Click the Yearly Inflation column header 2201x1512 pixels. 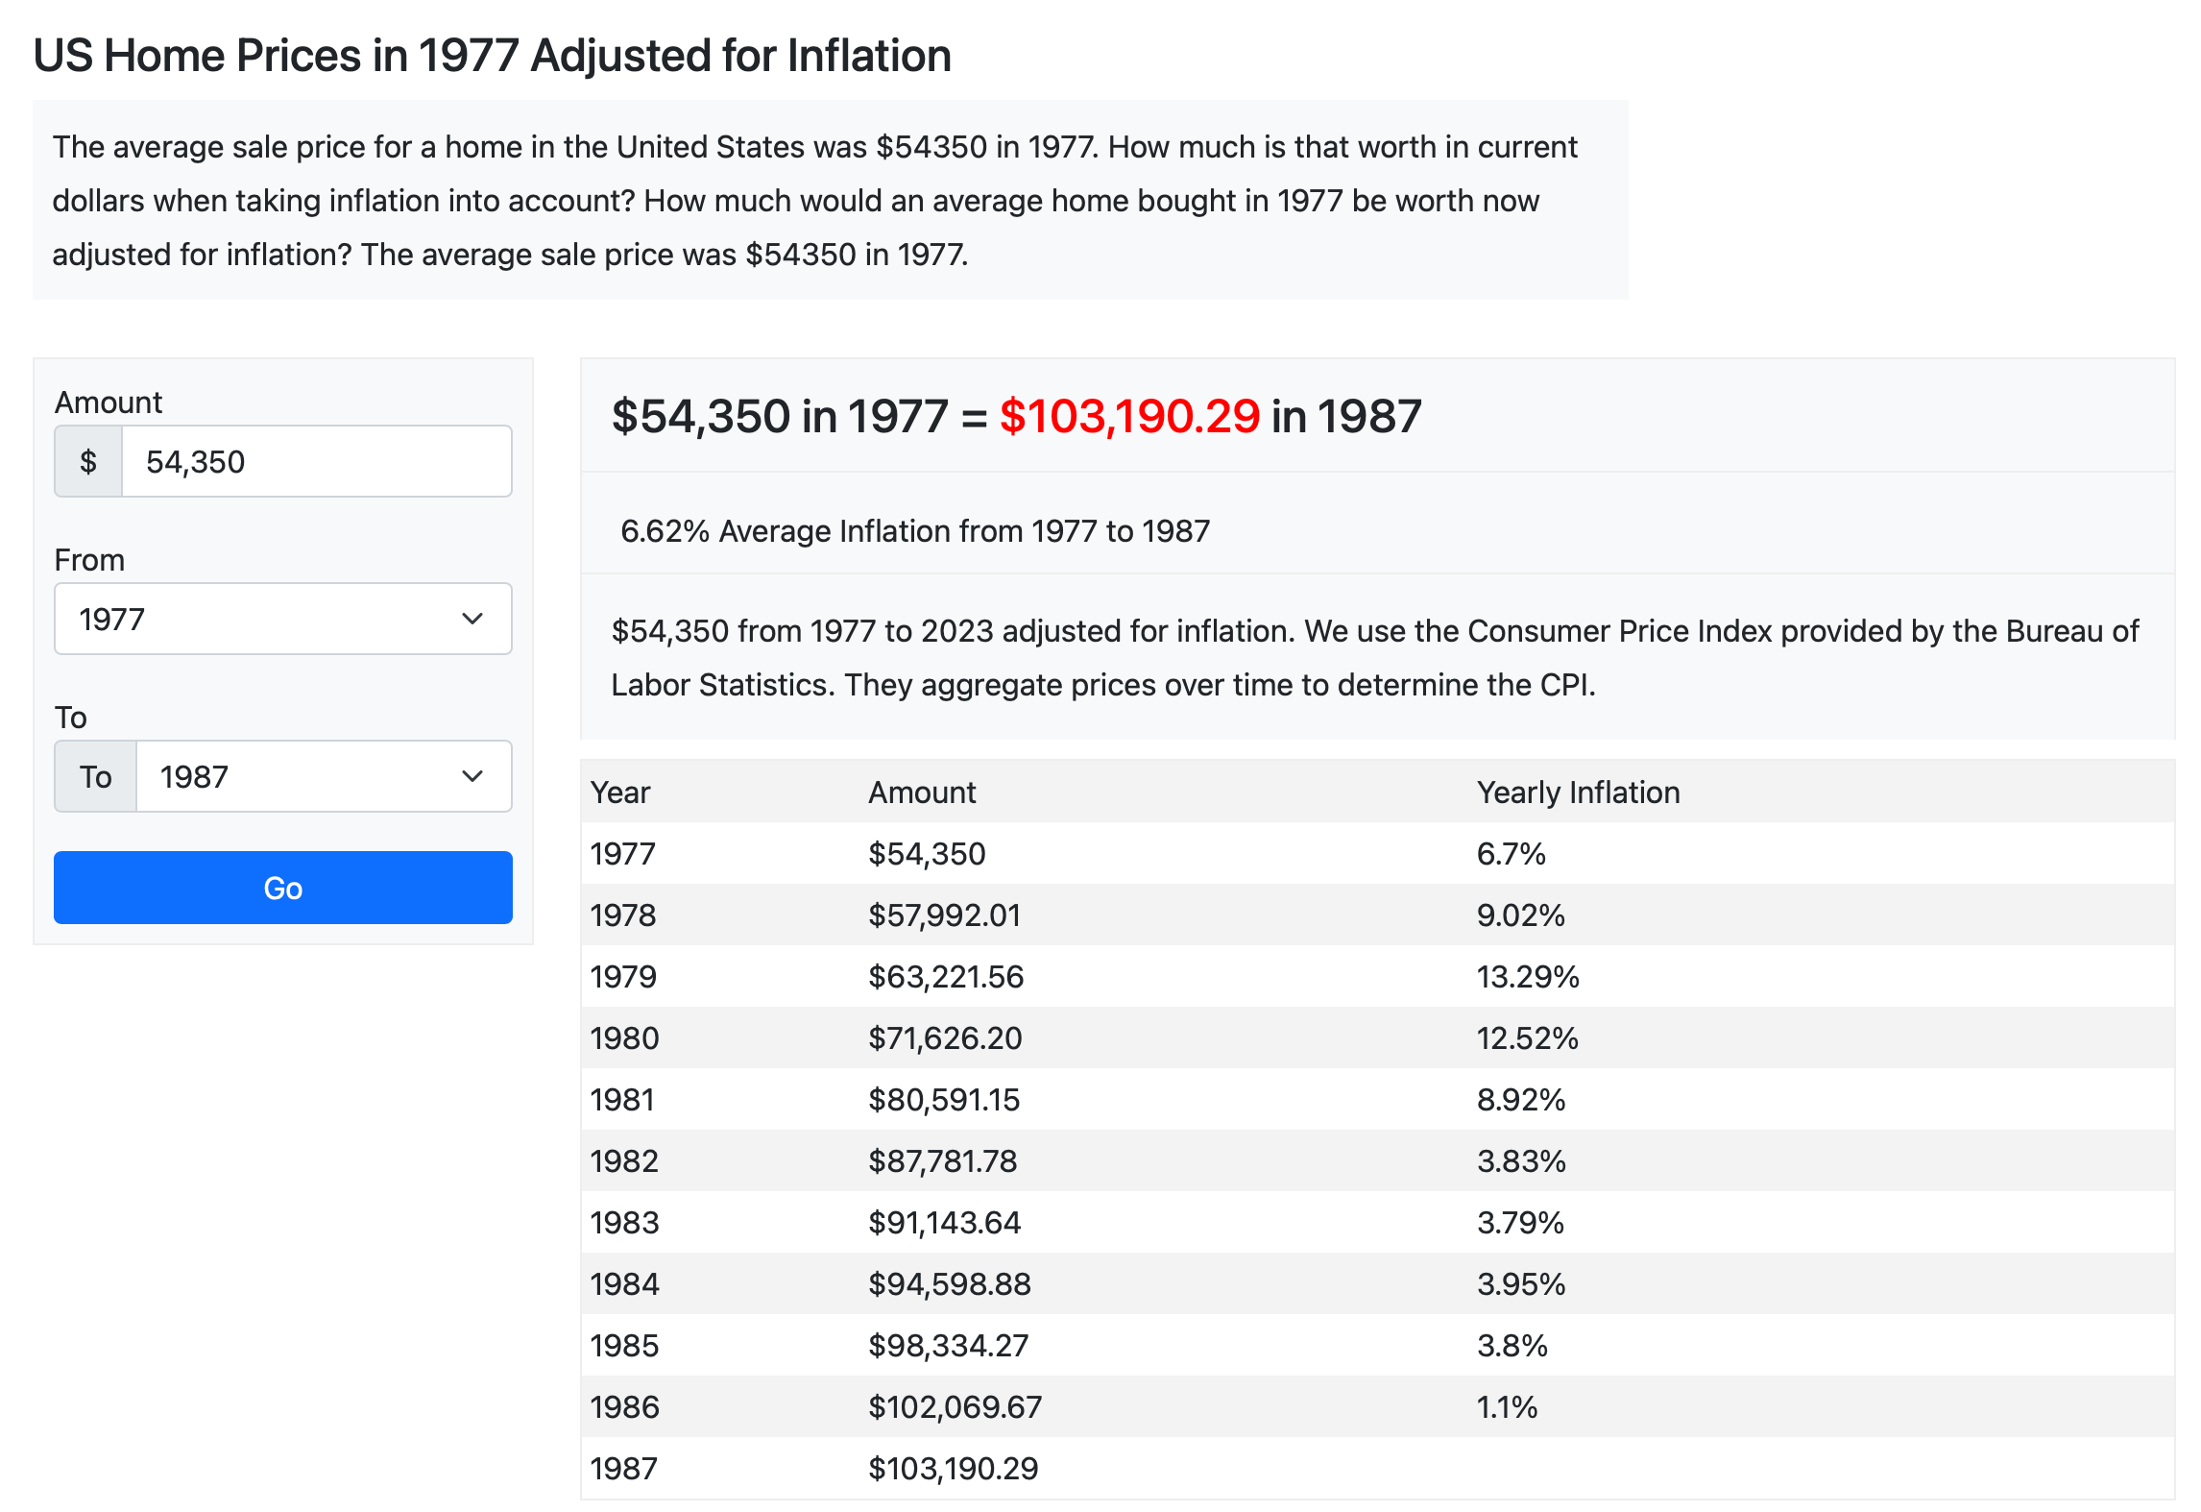click(1579, 793)
